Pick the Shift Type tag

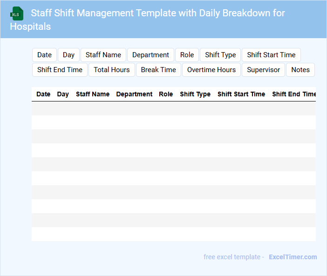[220, 55]
